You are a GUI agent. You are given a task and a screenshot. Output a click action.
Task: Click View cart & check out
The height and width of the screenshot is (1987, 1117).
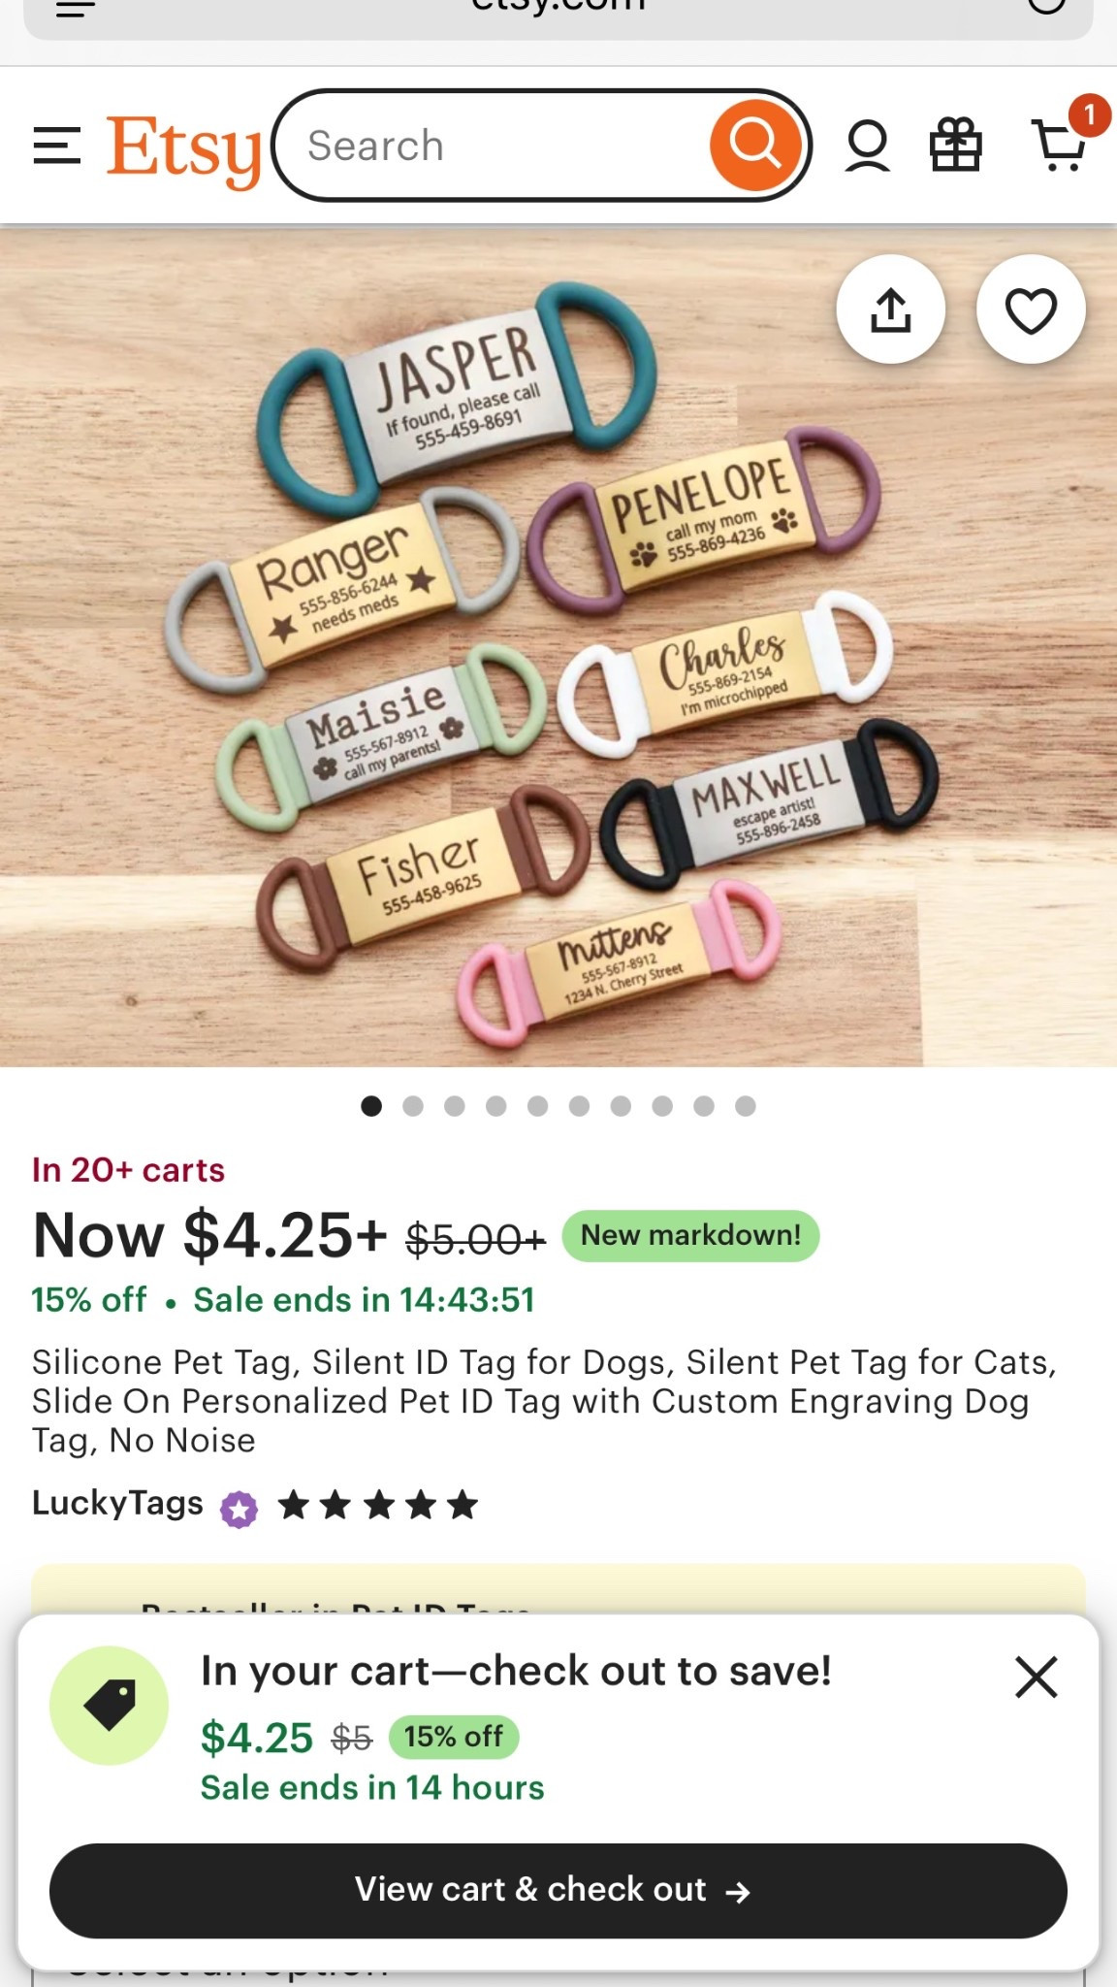(558, 1891)
